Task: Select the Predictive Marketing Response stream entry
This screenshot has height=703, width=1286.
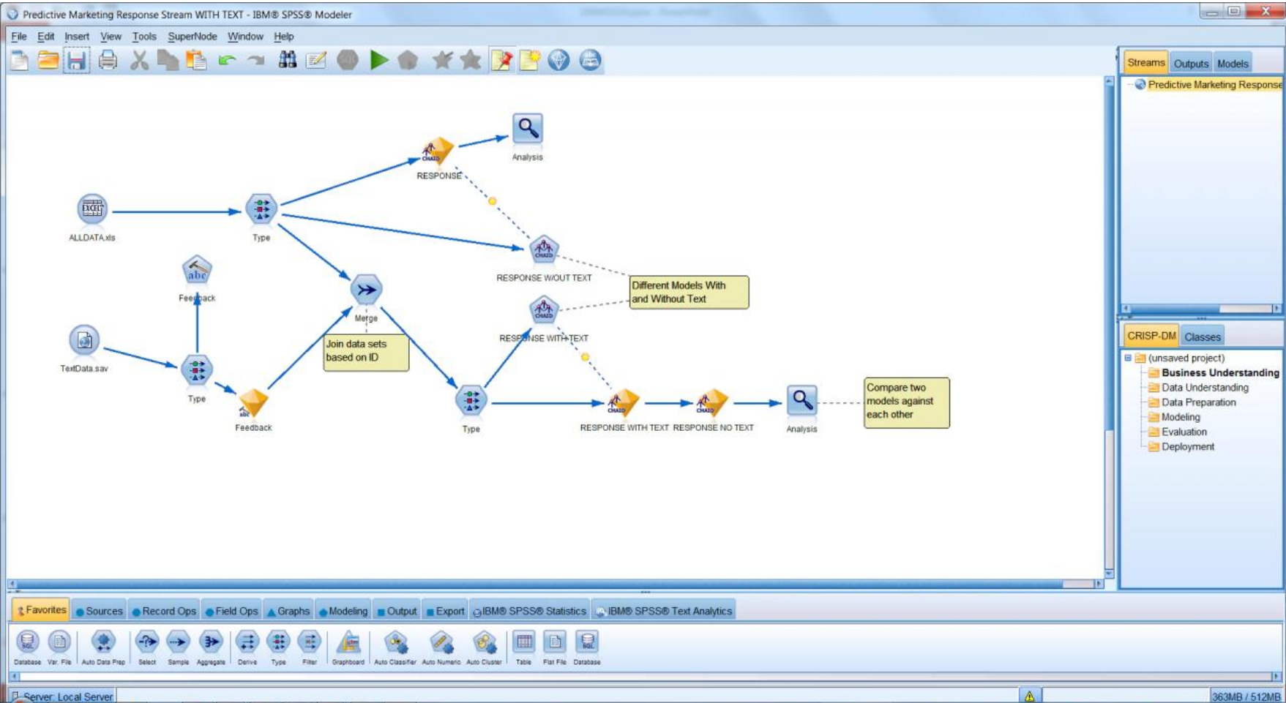Action: [1209, 85]
